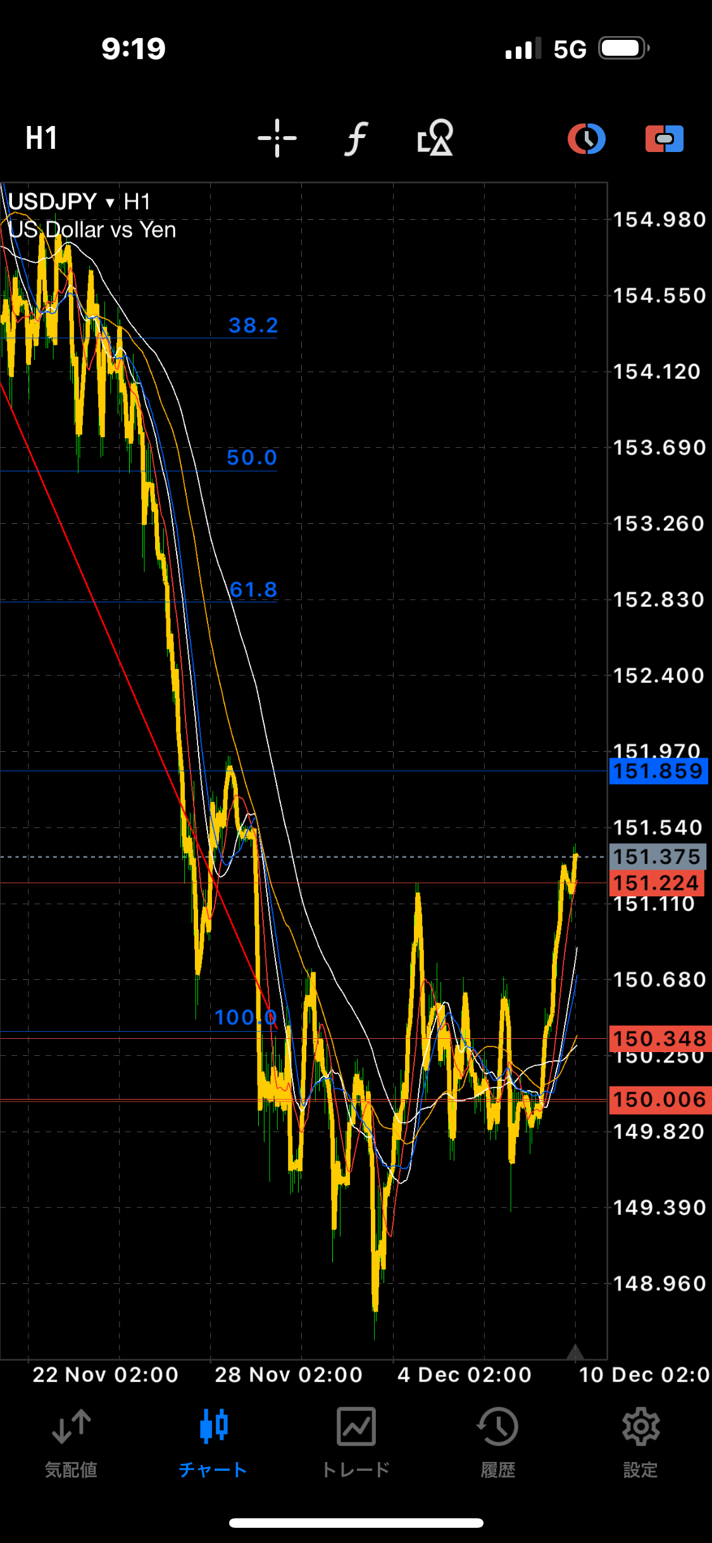Open the red-blue trade panel icon
This screenshot has width=712, height=1543.
coord(665,139)
